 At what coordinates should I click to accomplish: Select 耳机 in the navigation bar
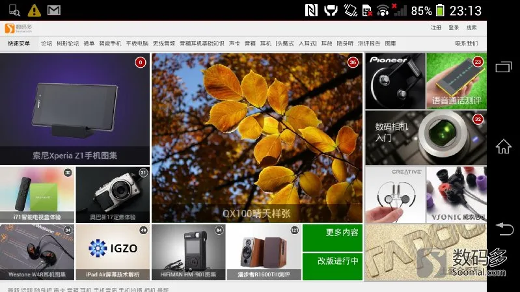click(x=266, y=44)
